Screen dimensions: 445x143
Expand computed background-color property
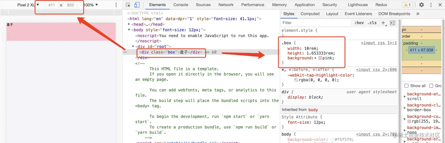click(x=405, y=119)
